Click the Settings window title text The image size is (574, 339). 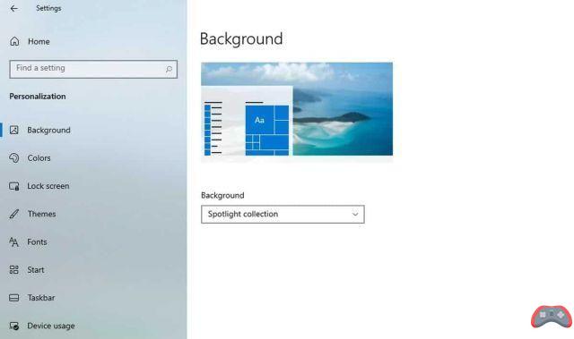pyautogui.click(x=48, y=8)
